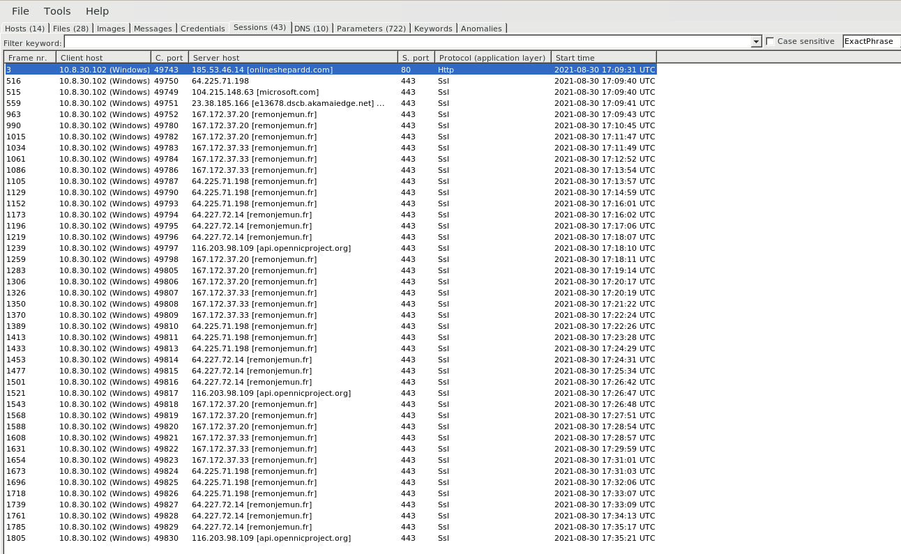Viewport: 901px width, 554px height.
Task: Select frame 1015 session row
Action: pyautogui.click(x=330, y=137)
